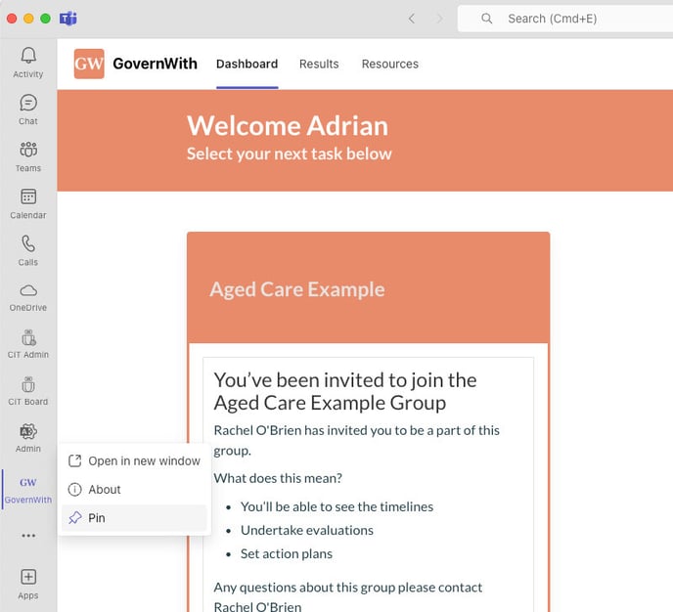Click 'Any questions about this group' text
The image size is (673, 612).
(348, 597)
